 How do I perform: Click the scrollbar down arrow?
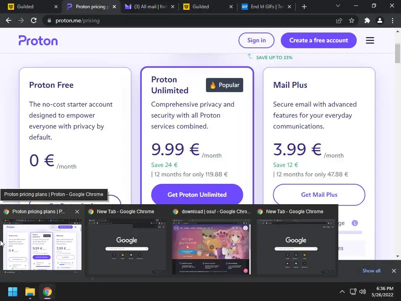point(397,256)
